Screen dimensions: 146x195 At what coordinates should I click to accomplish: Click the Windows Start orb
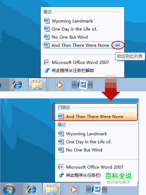click(x=9, y=189)
